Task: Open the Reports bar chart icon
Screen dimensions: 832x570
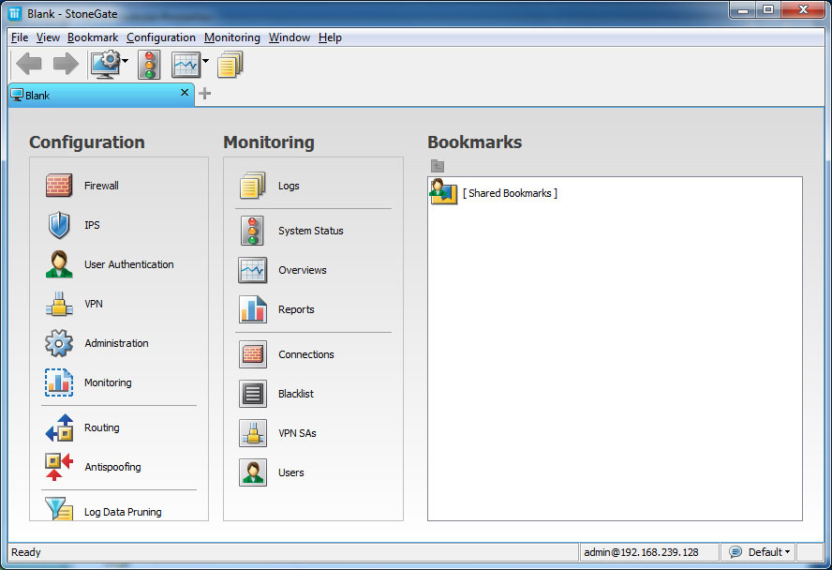Action: (253, 309)
